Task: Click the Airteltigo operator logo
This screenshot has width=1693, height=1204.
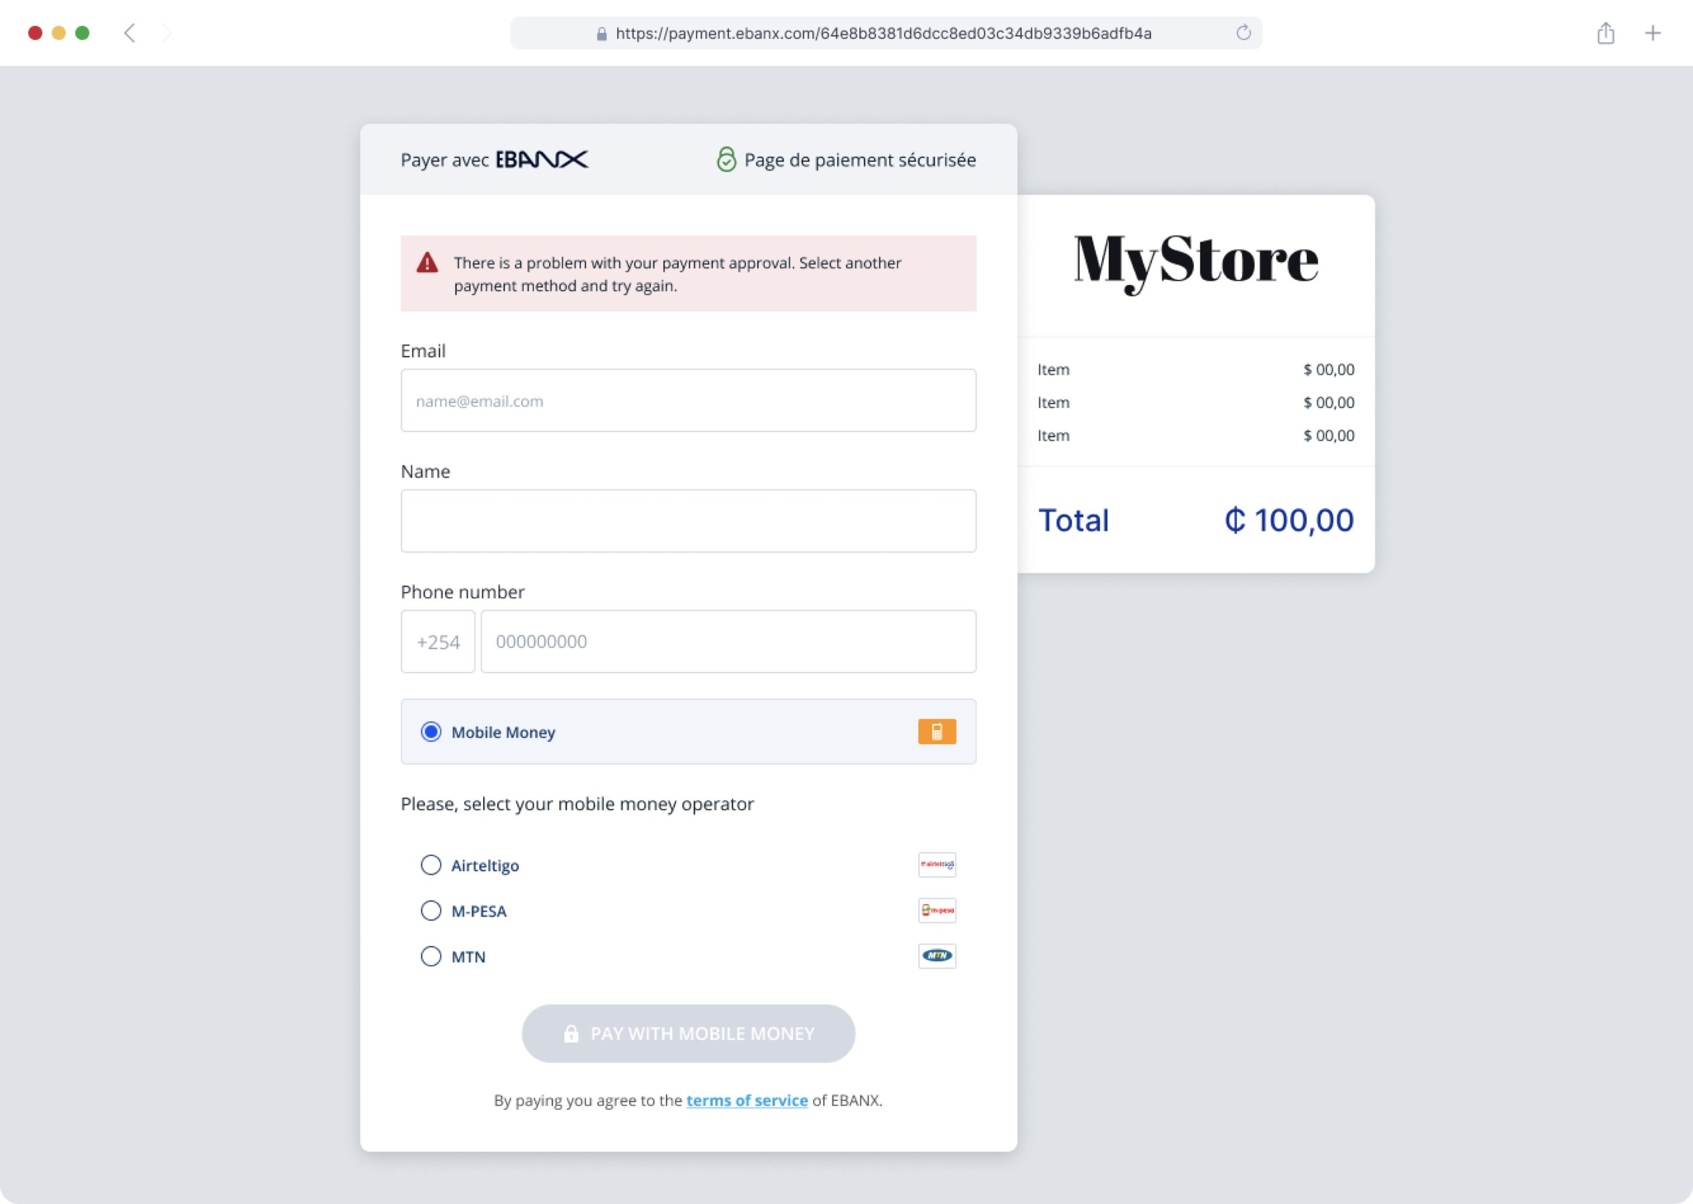Action: pos(936,864)
